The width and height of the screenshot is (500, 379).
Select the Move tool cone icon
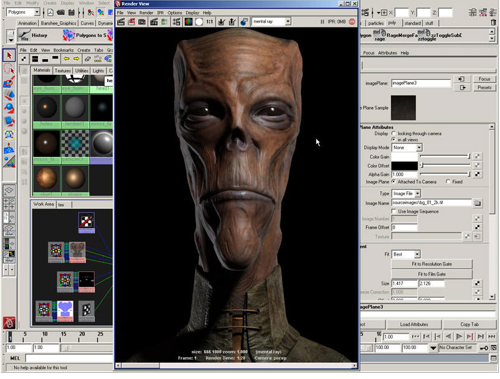9,95
